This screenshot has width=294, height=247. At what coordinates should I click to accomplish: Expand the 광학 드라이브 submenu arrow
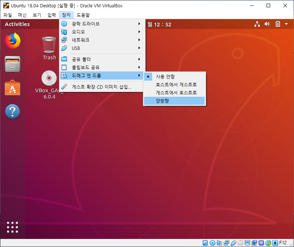139,23
